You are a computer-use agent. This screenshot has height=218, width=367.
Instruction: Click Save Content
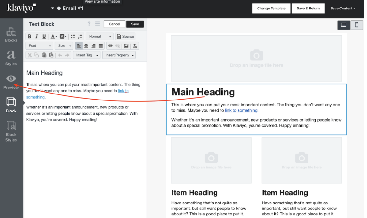pyautogui.click(x=343, y=9)
